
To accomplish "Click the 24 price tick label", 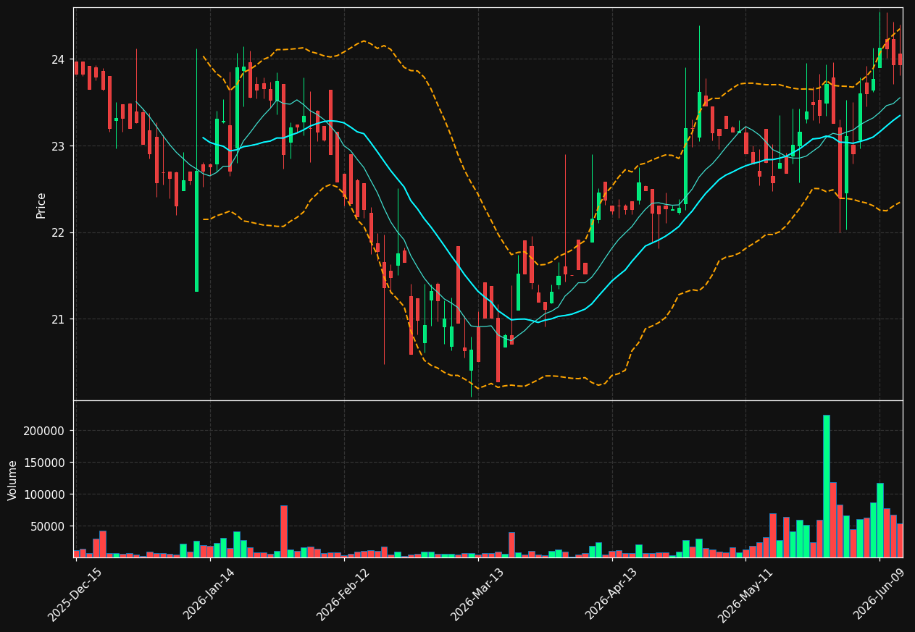I will [59, 59].
